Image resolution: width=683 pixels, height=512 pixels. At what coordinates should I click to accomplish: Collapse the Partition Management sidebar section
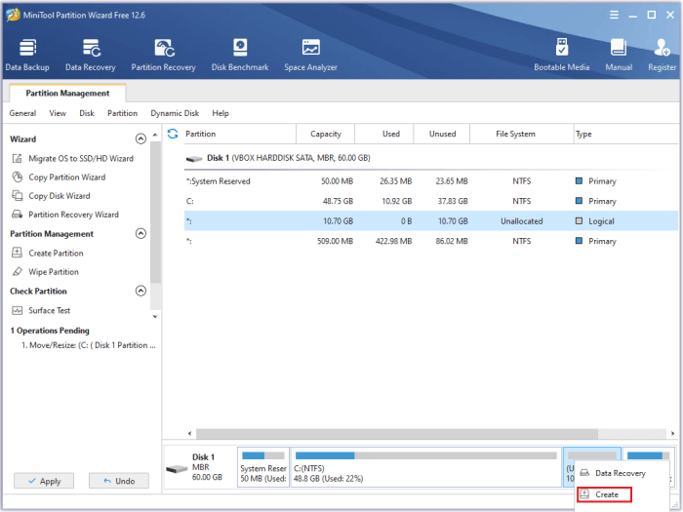pyautogui.click(x=141, y=234)
